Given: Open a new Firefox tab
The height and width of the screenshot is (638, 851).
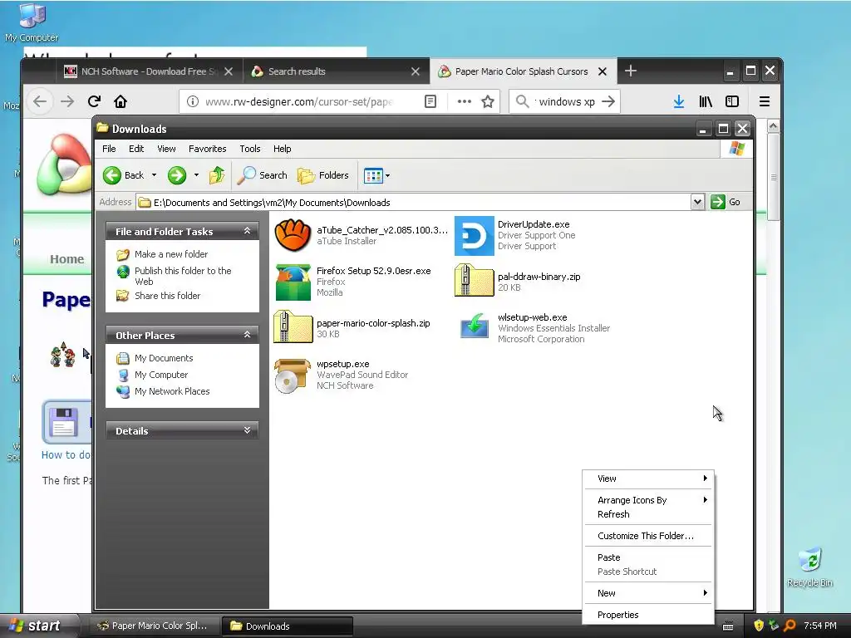Looking at the screenshot, I should (631, 71).
